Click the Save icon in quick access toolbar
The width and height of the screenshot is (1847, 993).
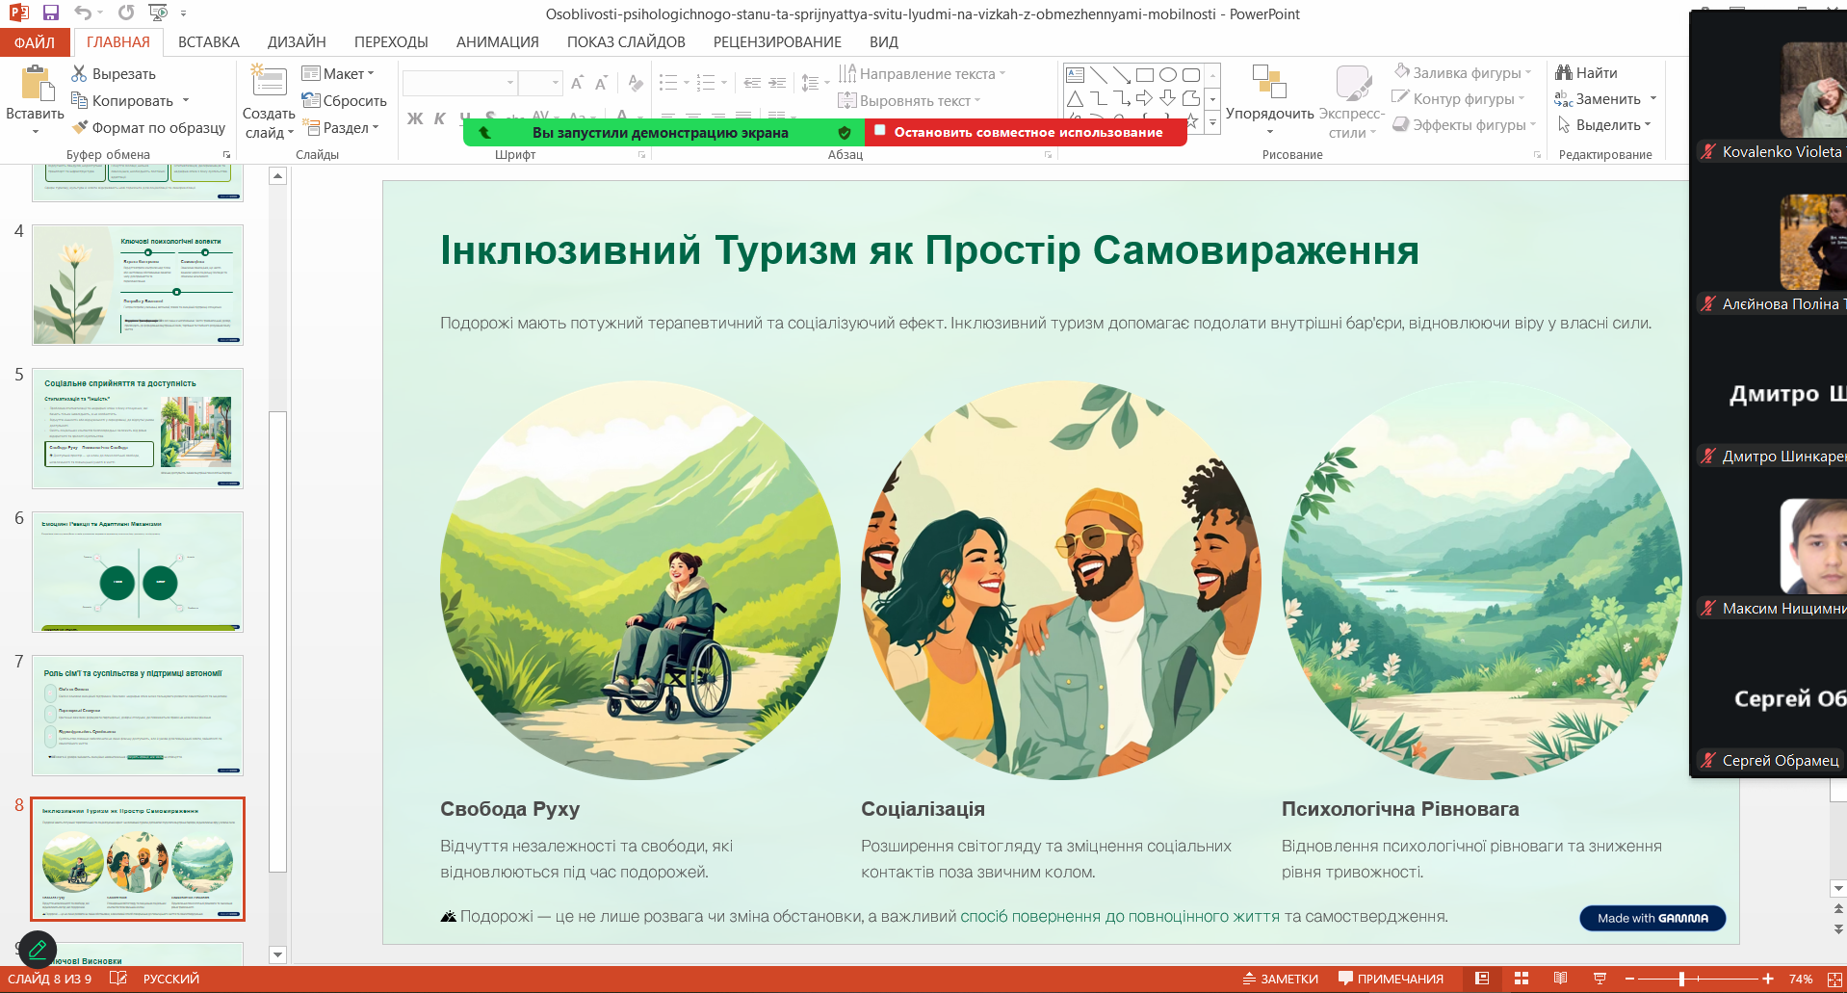tap(51, 13)
